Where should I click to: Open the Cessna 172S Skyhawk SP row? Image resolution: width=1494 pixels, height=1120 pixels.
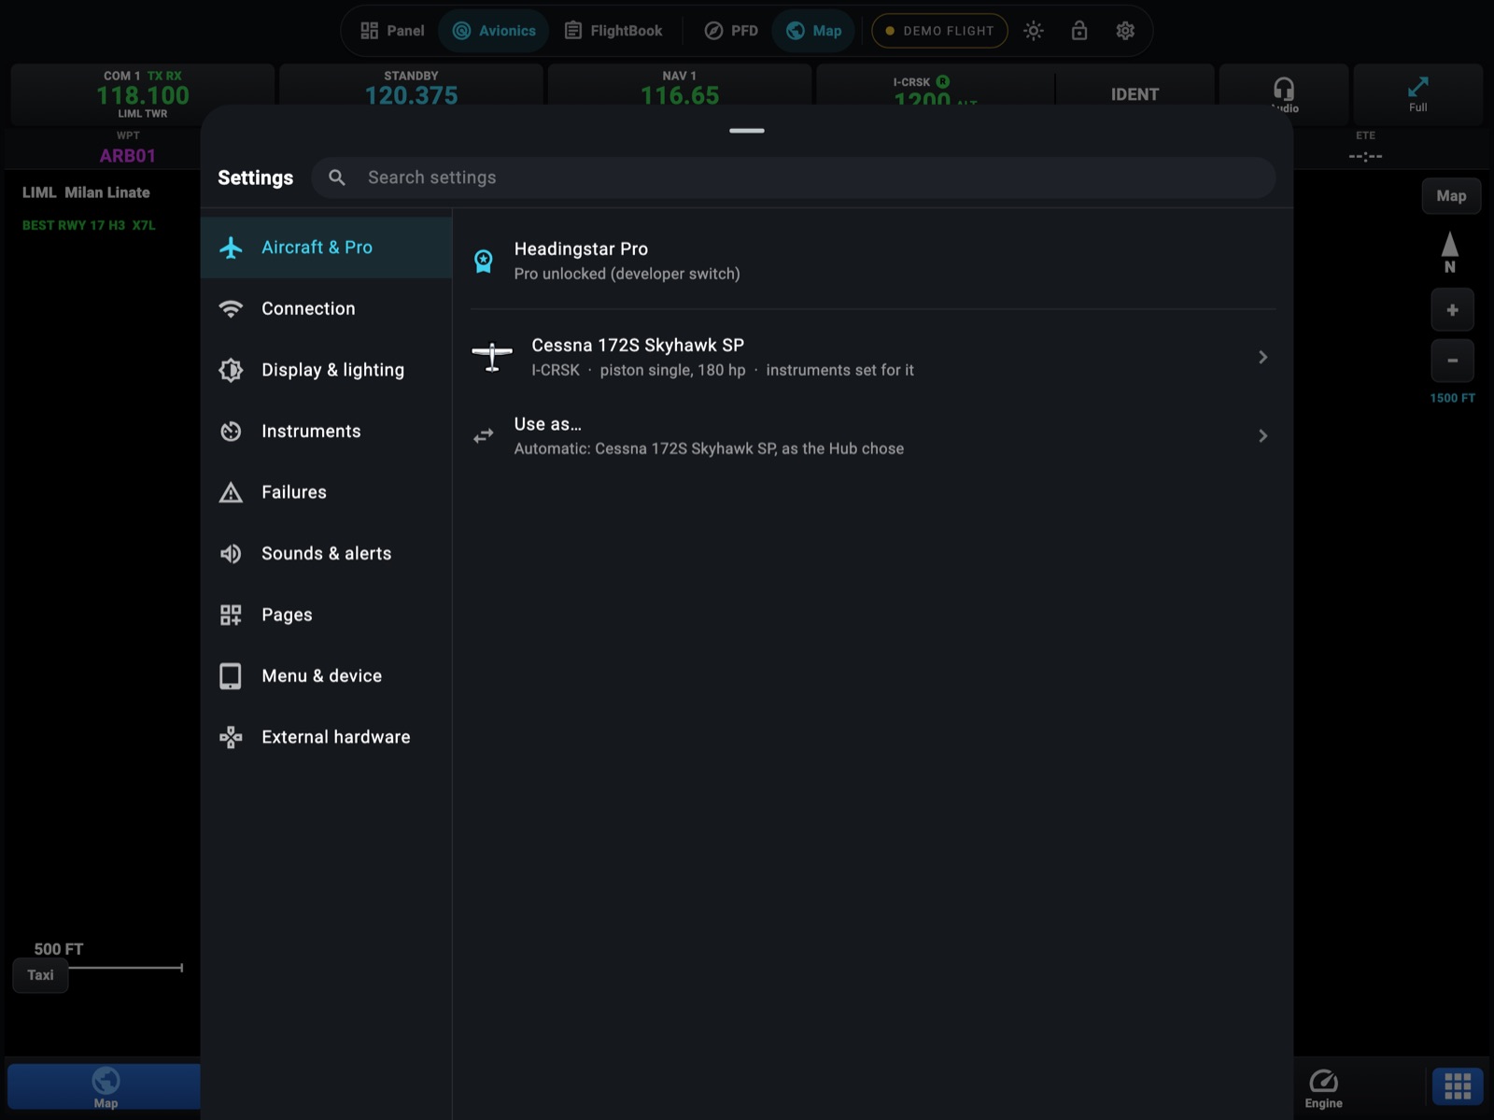tap(872, 357)
